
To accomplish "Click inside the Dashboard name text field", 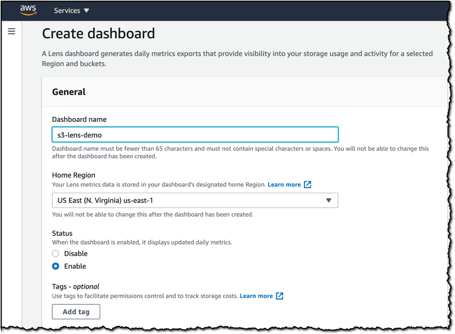I will [195, 134].
